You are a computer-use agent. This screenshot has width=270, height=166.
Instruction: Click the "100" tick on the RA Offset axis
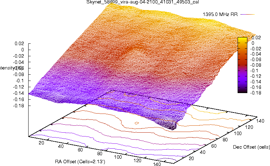118,157
